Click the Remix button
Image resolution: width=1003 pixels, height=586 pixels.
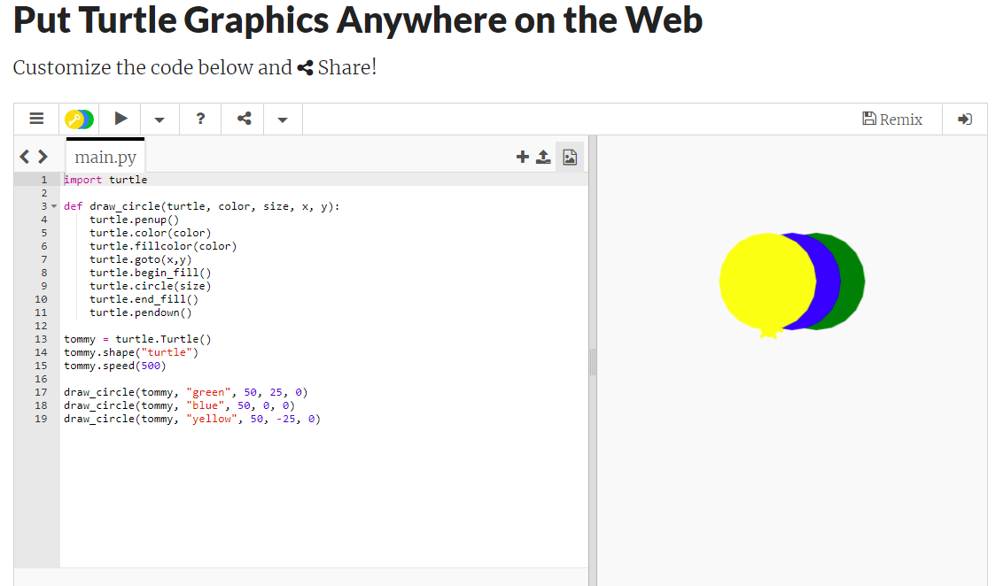point(892,119)
